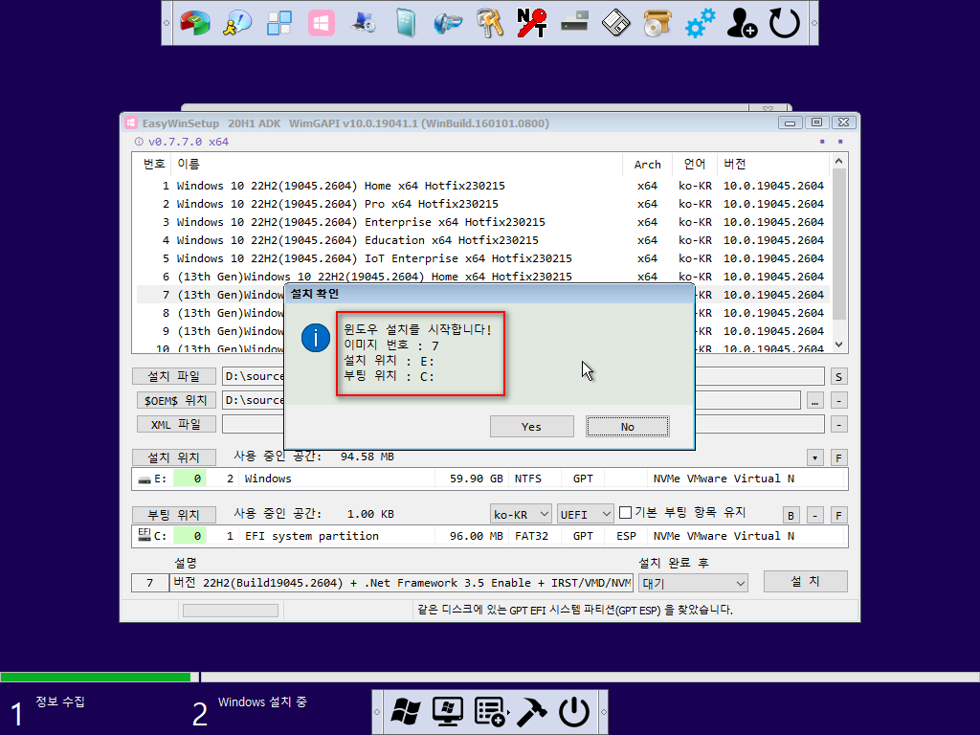Click the minus button on the XML 파일 row
This screenshot has width=980, height=735.
point(838,424)
